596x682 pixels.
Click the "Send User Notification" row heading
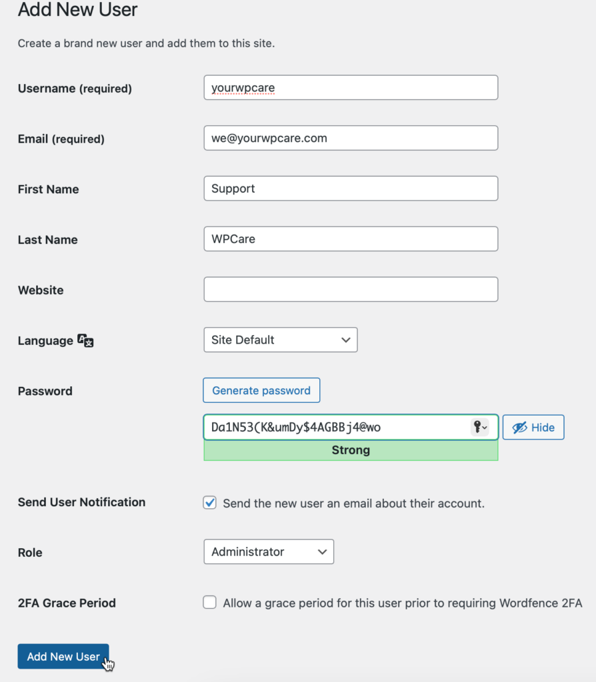pyautogui.click(x=81, y=502)
